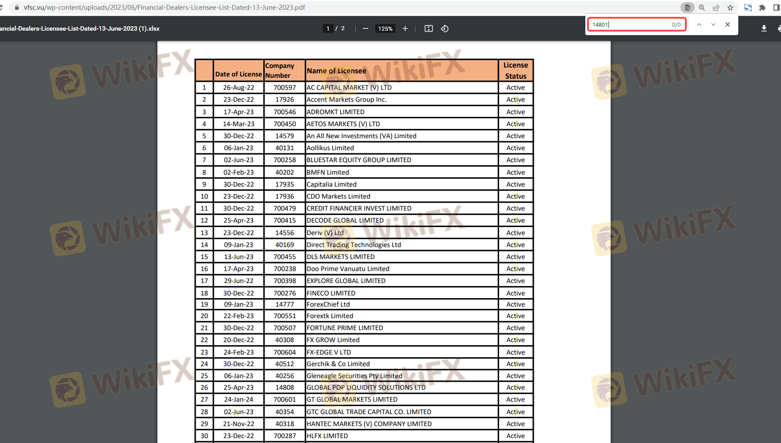Click company number 700601 for GT GLOBAL MARKETS
781x443 pixels.
pos(285,399)
